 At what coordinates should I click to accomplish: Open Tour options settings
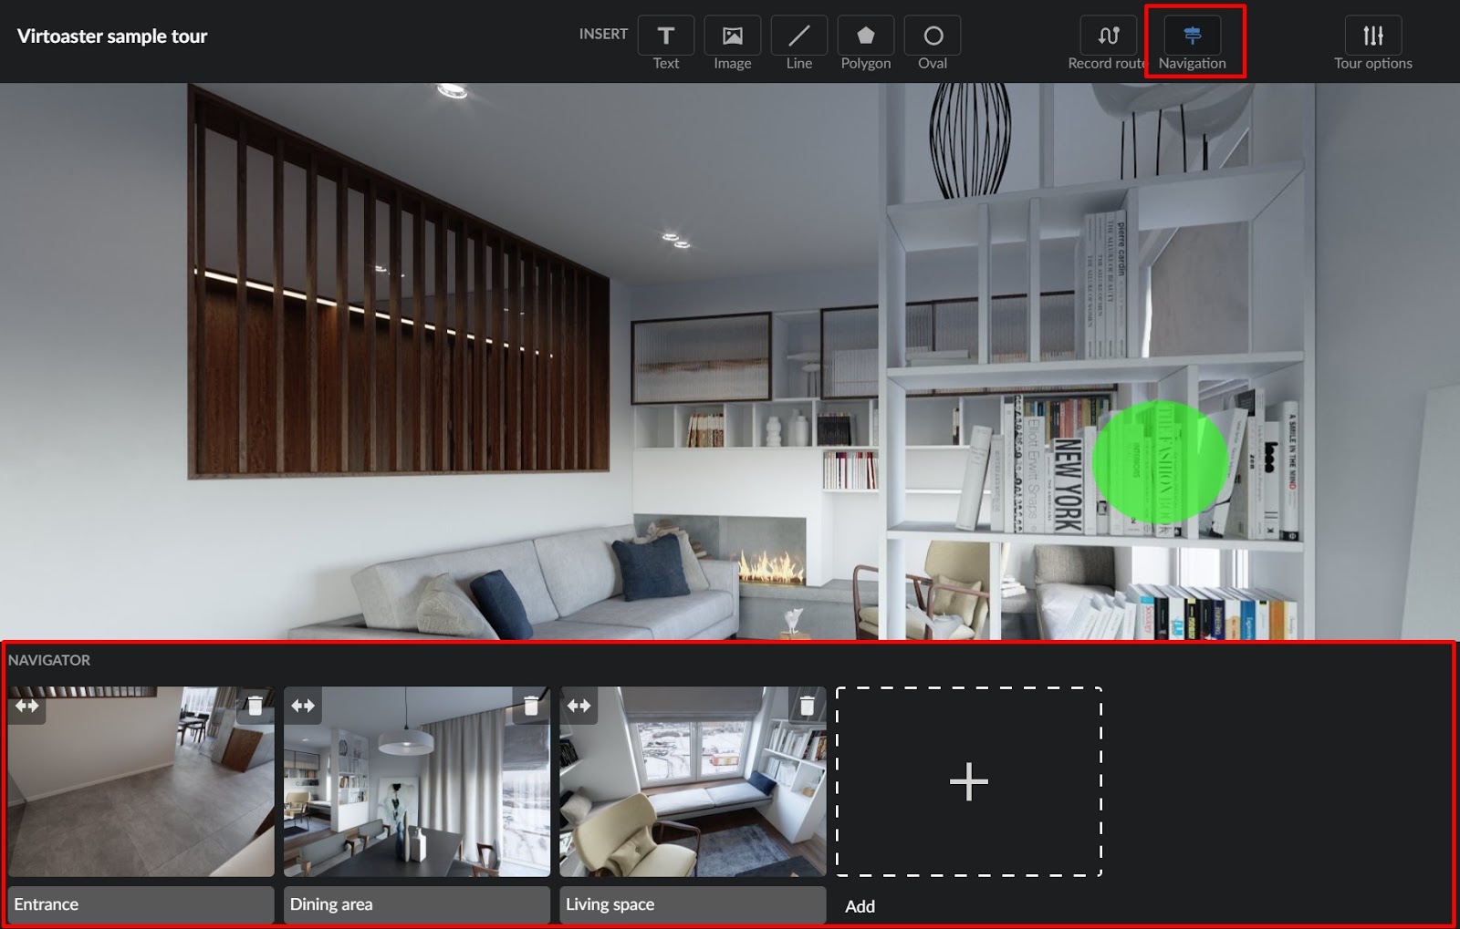coord(1372,36)
